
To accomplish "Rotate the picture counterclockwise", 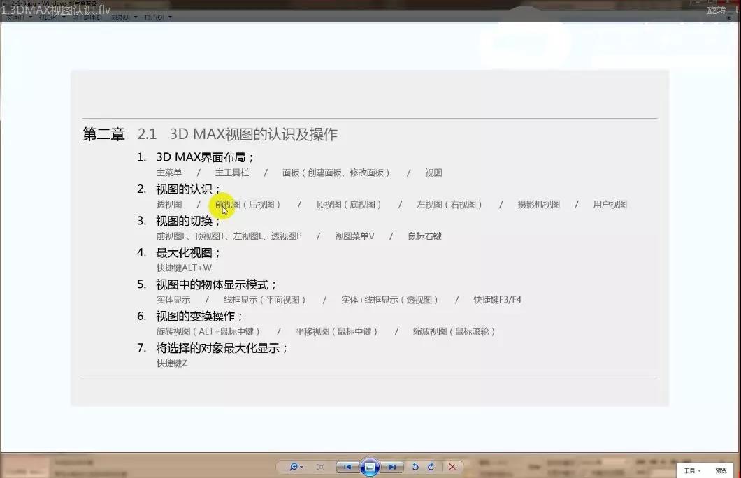I will (415, 467).
